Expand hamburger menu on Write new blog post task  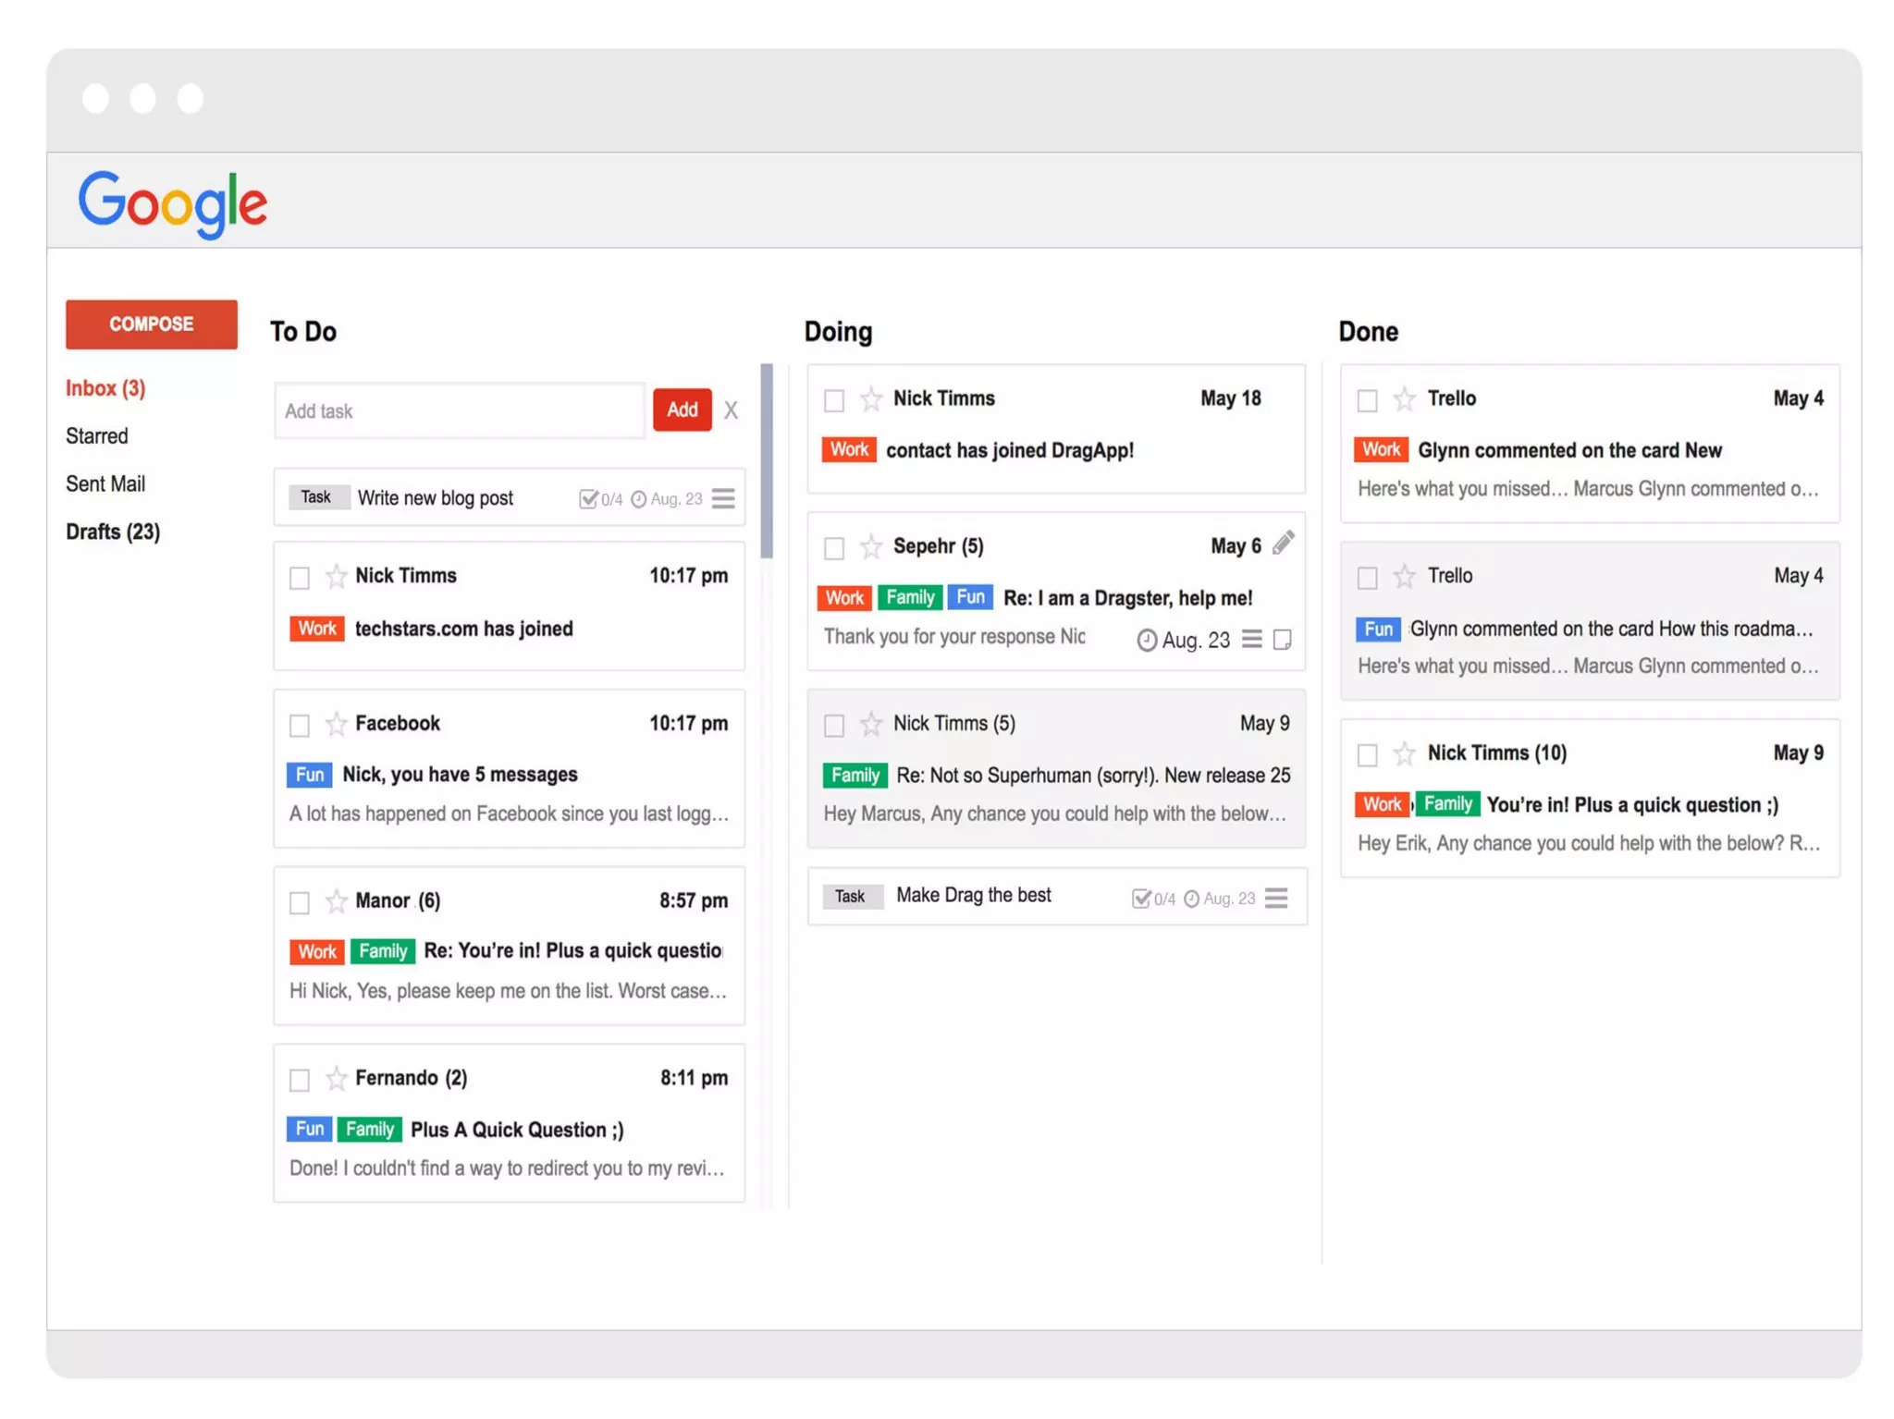pyautogui.click(x=723, y=499)
